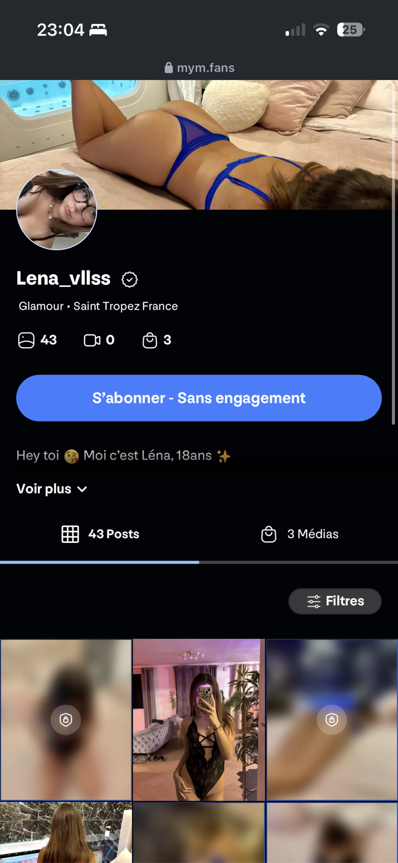Tap the lock icon on third blurred post

[332, 719]
